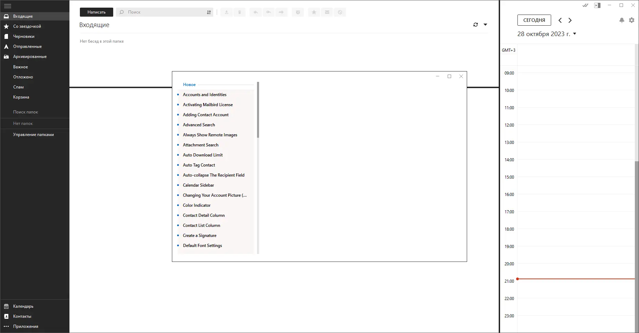This screenshot has height=333, width=639.
Task: Click the double-checkmark icon above the calendar
Action: point(586,5)
